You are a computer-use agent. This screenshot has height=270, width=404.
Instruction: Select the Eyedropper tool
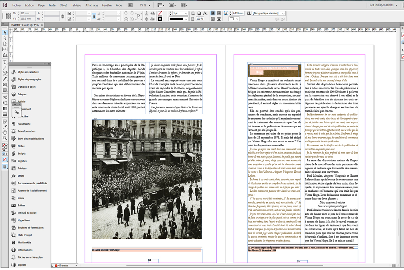click(5, 127)
